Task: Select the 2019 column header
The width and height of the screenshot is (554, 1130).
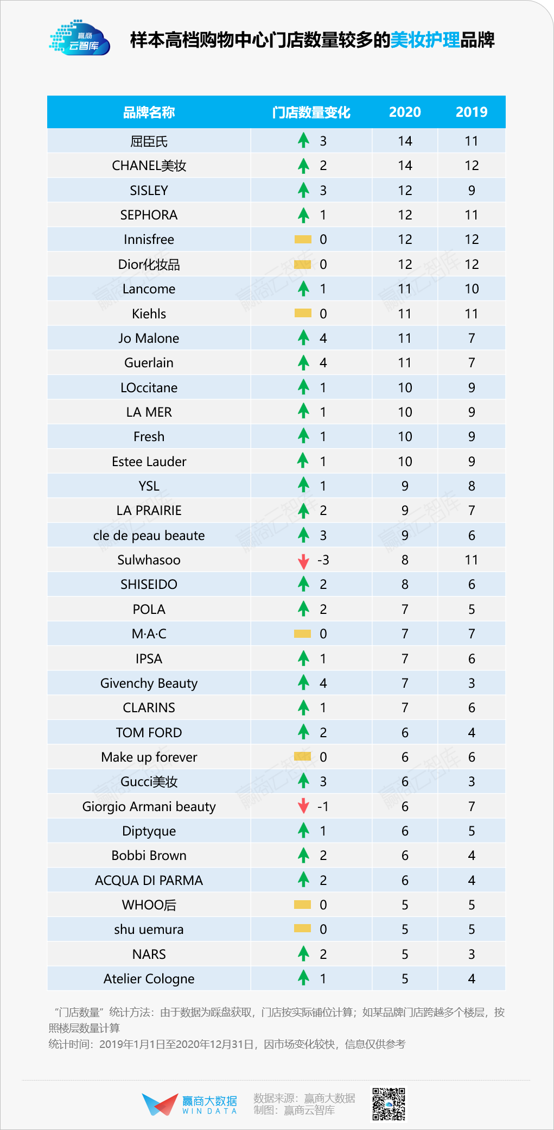Action: tap(472, 112)
